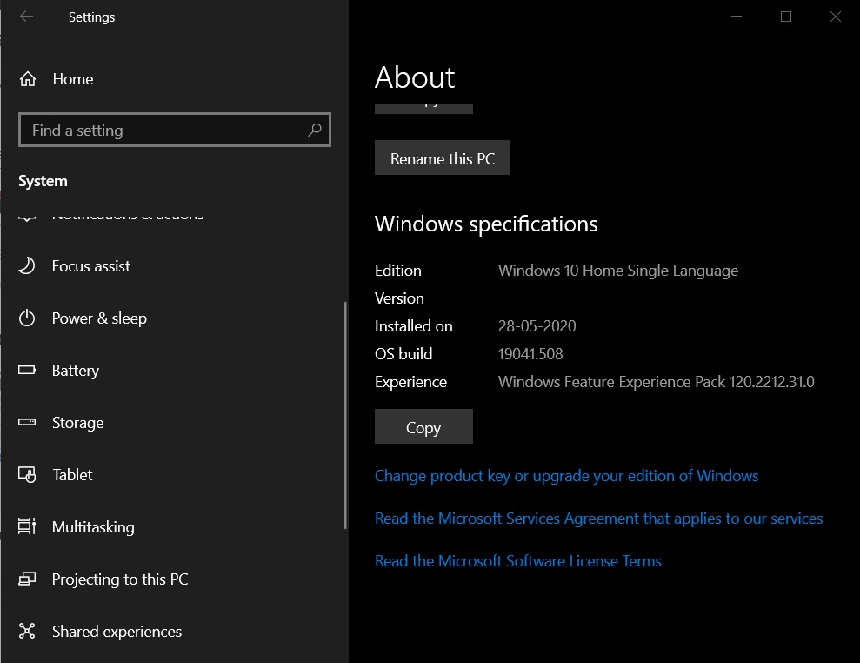Screen dimensions: 860x663
Task: Click the OS build label
Action: [403, 354]
